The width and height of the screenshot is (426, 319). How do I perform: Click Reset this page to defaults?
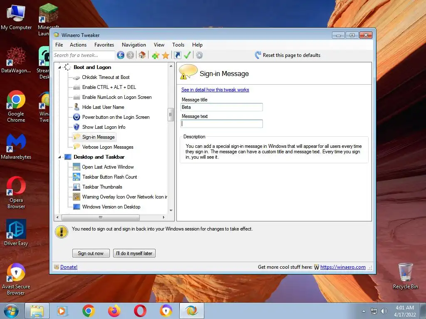[x=292, y=55]
